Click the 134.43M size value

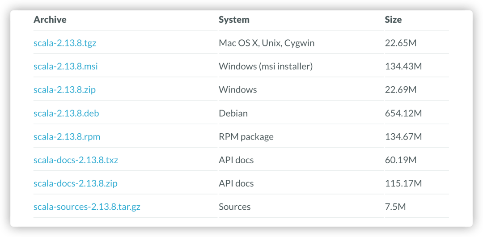(403, 66)
